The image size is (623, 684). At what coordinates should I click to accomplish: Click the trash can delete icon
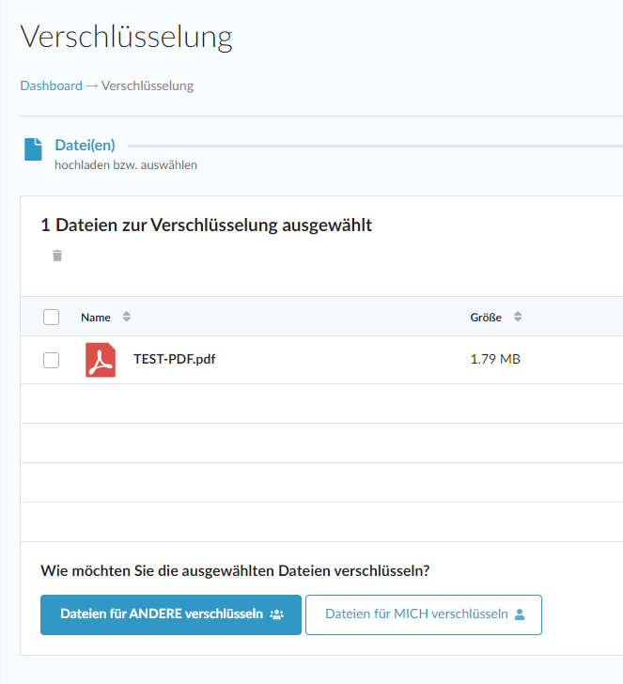57,256
